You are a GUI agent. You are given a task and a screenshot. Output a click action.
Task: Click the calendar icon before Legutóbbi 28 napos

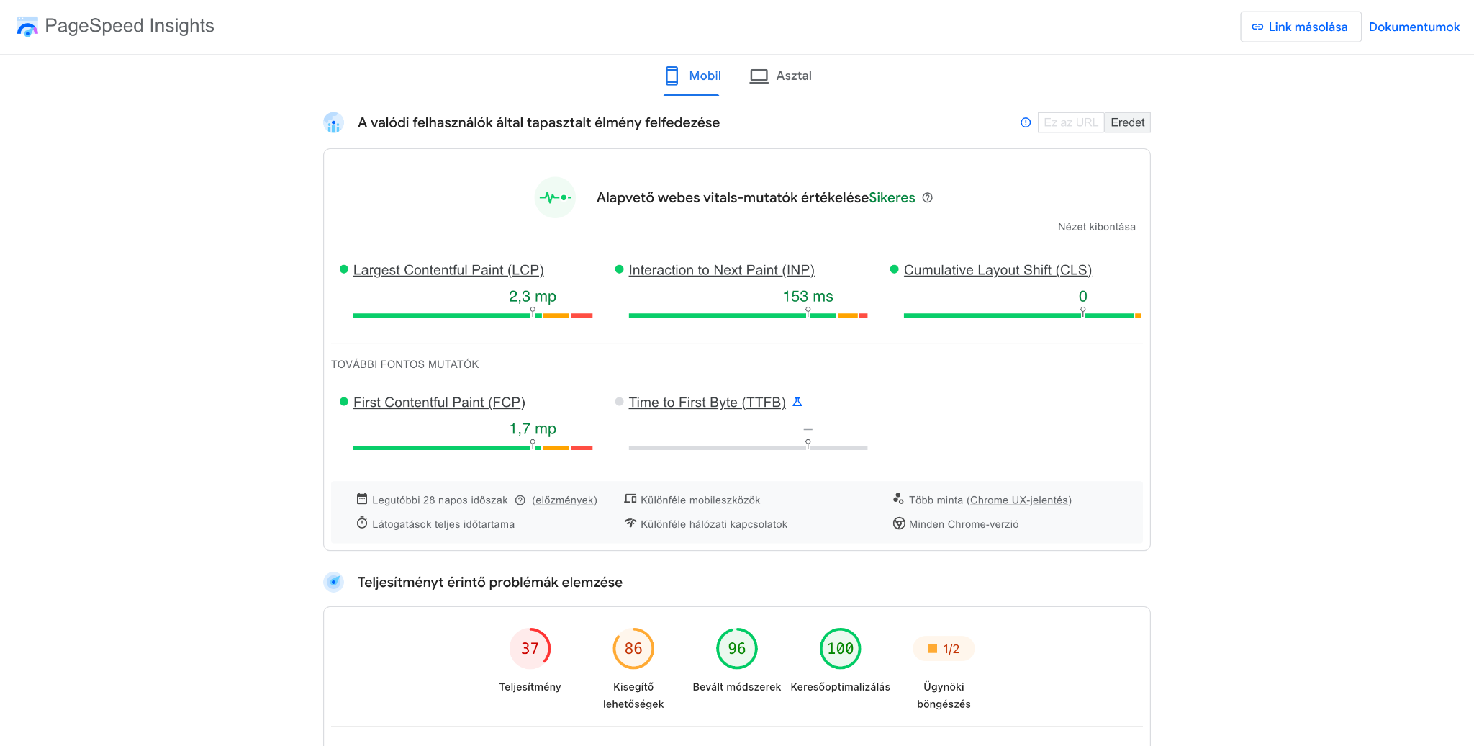click(362, 499)
